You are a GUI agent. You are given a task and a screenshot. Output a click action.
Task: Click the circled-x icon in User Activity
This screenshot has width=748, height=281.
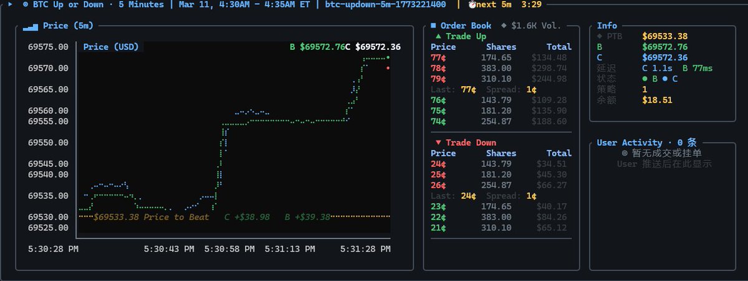[x=625, y=153]
